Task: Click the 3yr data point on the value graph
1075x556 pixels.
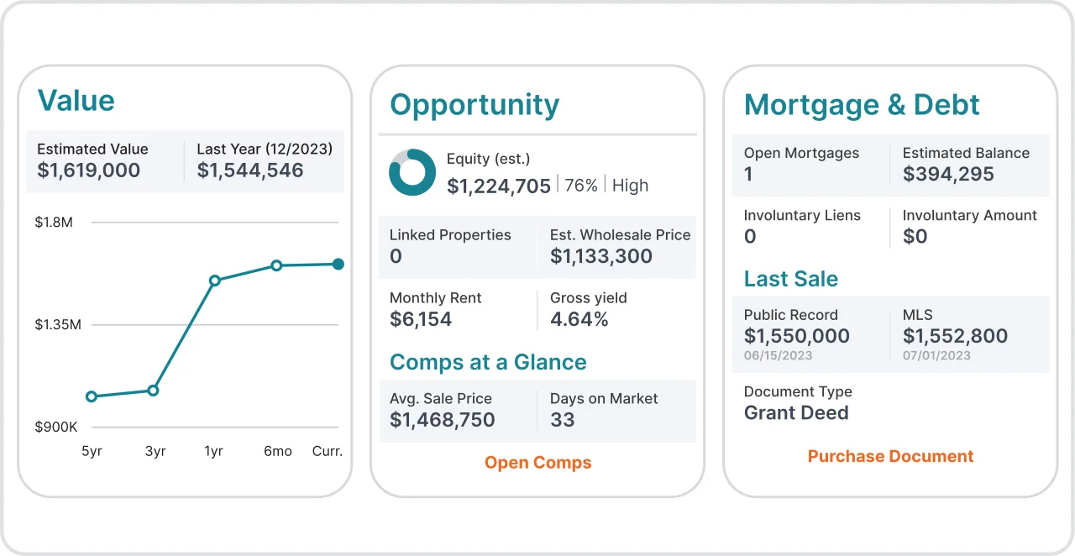Action: pyautogui.click(x=153, y=390)
